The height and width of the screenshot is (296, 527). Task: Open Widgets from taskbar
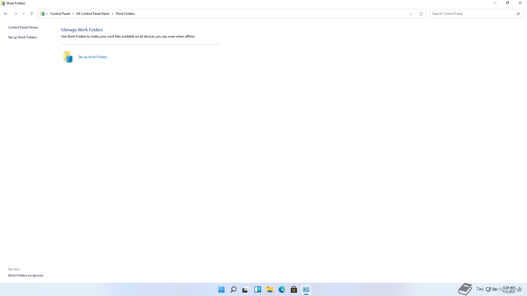coord(257,289)
